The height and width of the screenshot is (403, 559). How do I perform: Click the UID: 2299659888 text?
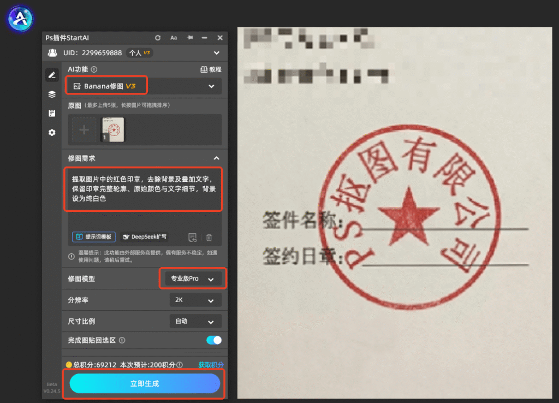(93, 53)
